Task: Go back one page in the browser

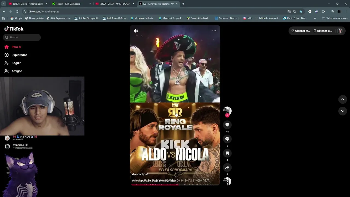Action: (4, 11)
